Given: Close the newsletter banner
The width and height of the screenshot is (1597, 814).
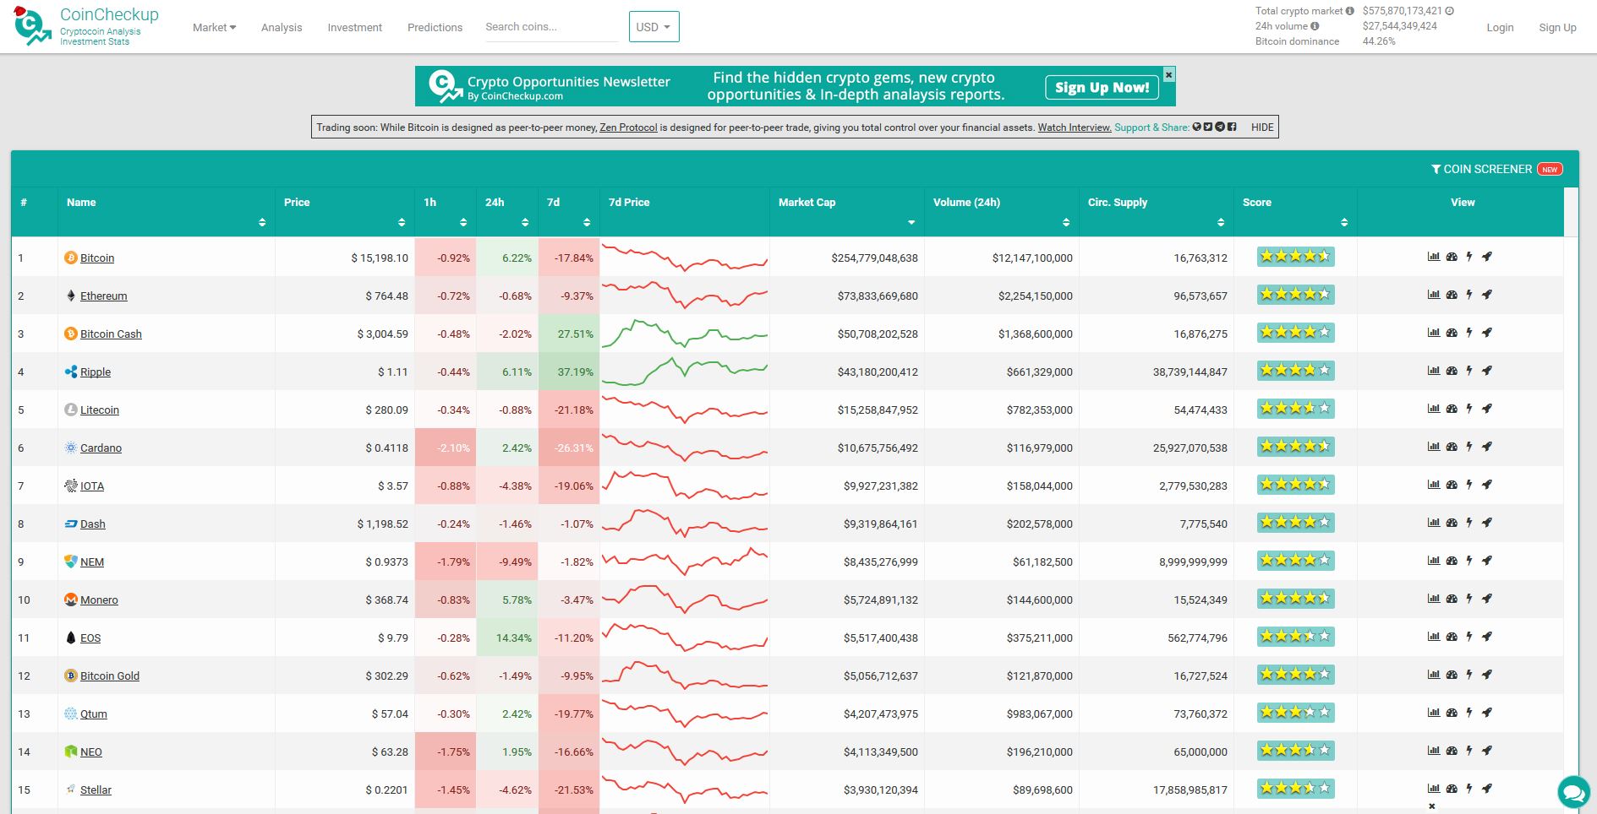Looking at the screenshot, I should (x=1169, y=74).
